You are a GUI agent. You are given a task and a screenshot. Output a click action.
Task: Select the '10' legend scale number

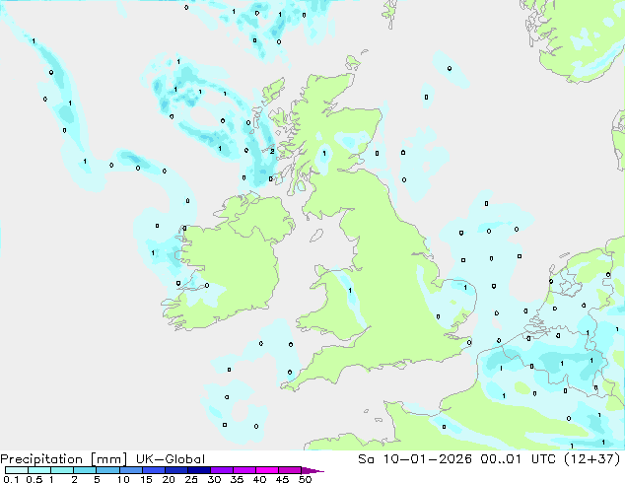point(123,479)
